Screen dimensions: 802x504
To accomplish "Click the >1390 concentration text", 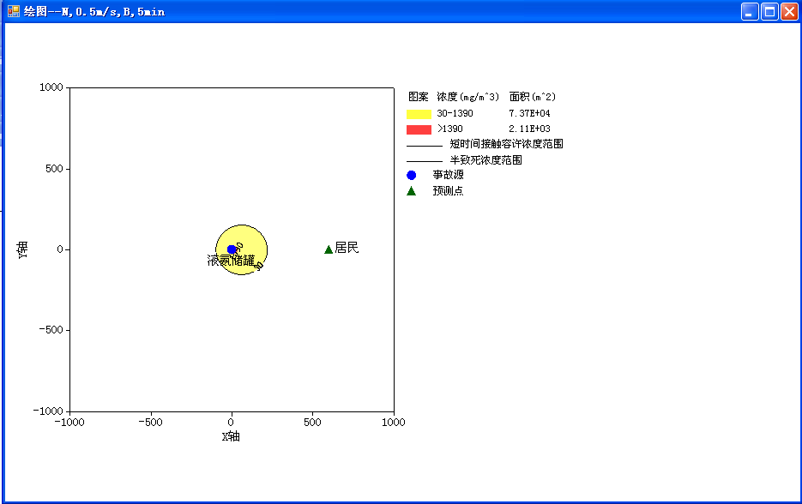I will 449,129.
